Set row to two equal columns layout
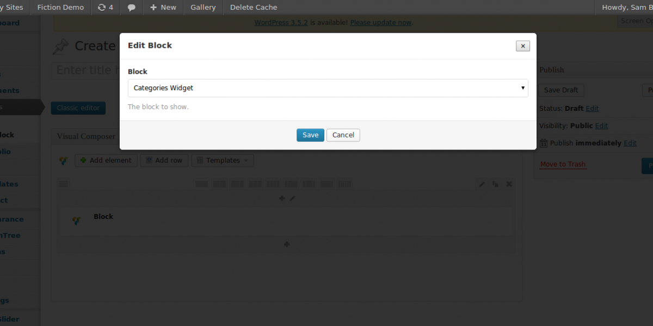 pyautogui.click(x=219, y=184)
